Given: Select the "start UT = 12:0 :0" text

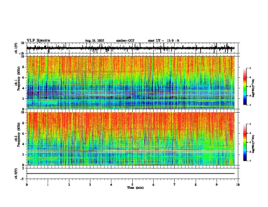Looking at the screenshot, I should [x=163, y=41].
